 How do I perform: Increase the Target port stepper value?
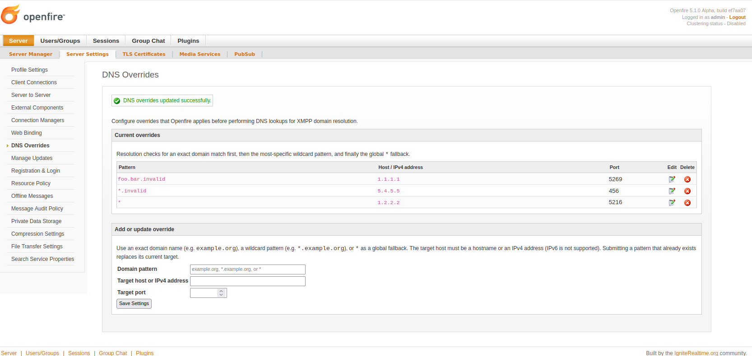click(x=221, y=291)
